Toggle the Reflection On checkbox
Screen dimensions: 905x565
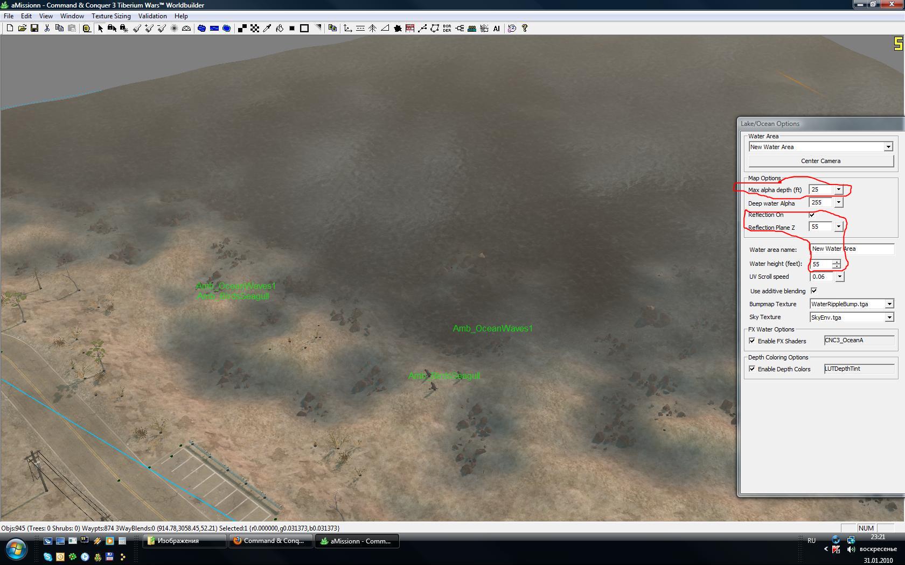[812, 215]
